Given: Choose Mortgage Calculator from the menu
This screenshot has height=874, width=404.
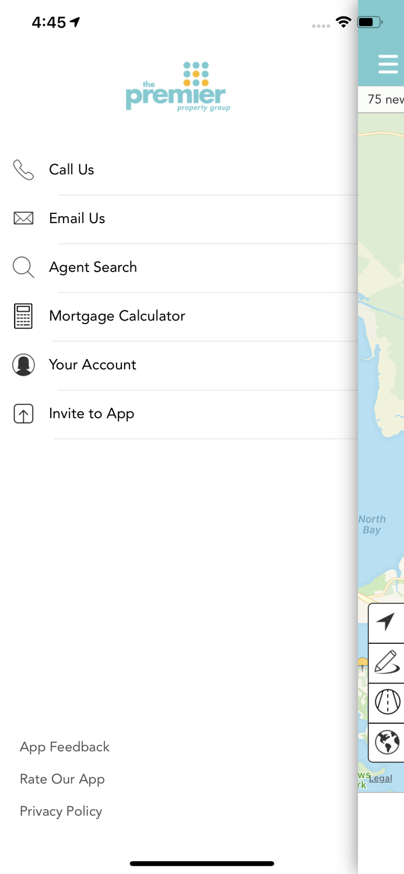Looking at the screenshot, I should pos(117,316).
